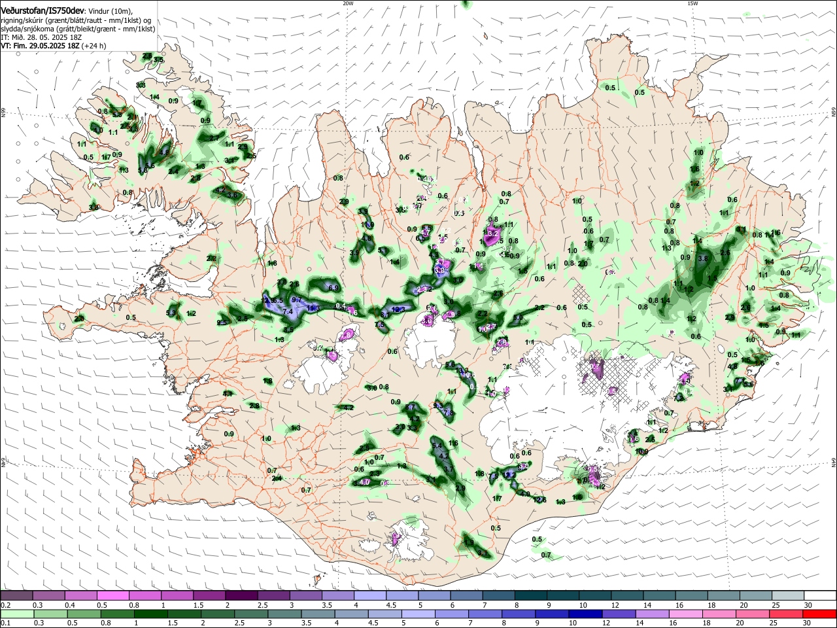This screenshot has height=628, width=837.
Task: Click the 'slydda/snjókoma' legend description line
Action: coord(78,29)
